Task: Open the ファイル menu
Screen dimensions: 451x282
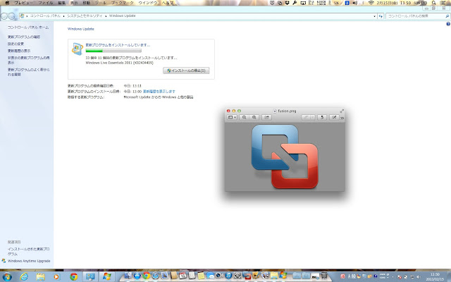Action: tap(46, 3)
